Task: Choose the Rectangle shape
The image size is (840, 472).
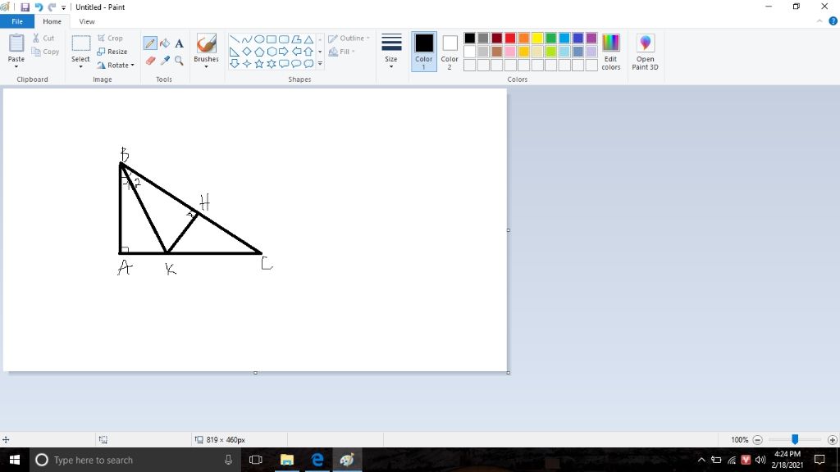Action: 272,39
